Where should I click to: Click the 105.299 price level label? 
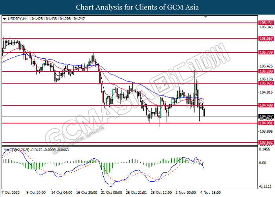(x=266, y=71)
